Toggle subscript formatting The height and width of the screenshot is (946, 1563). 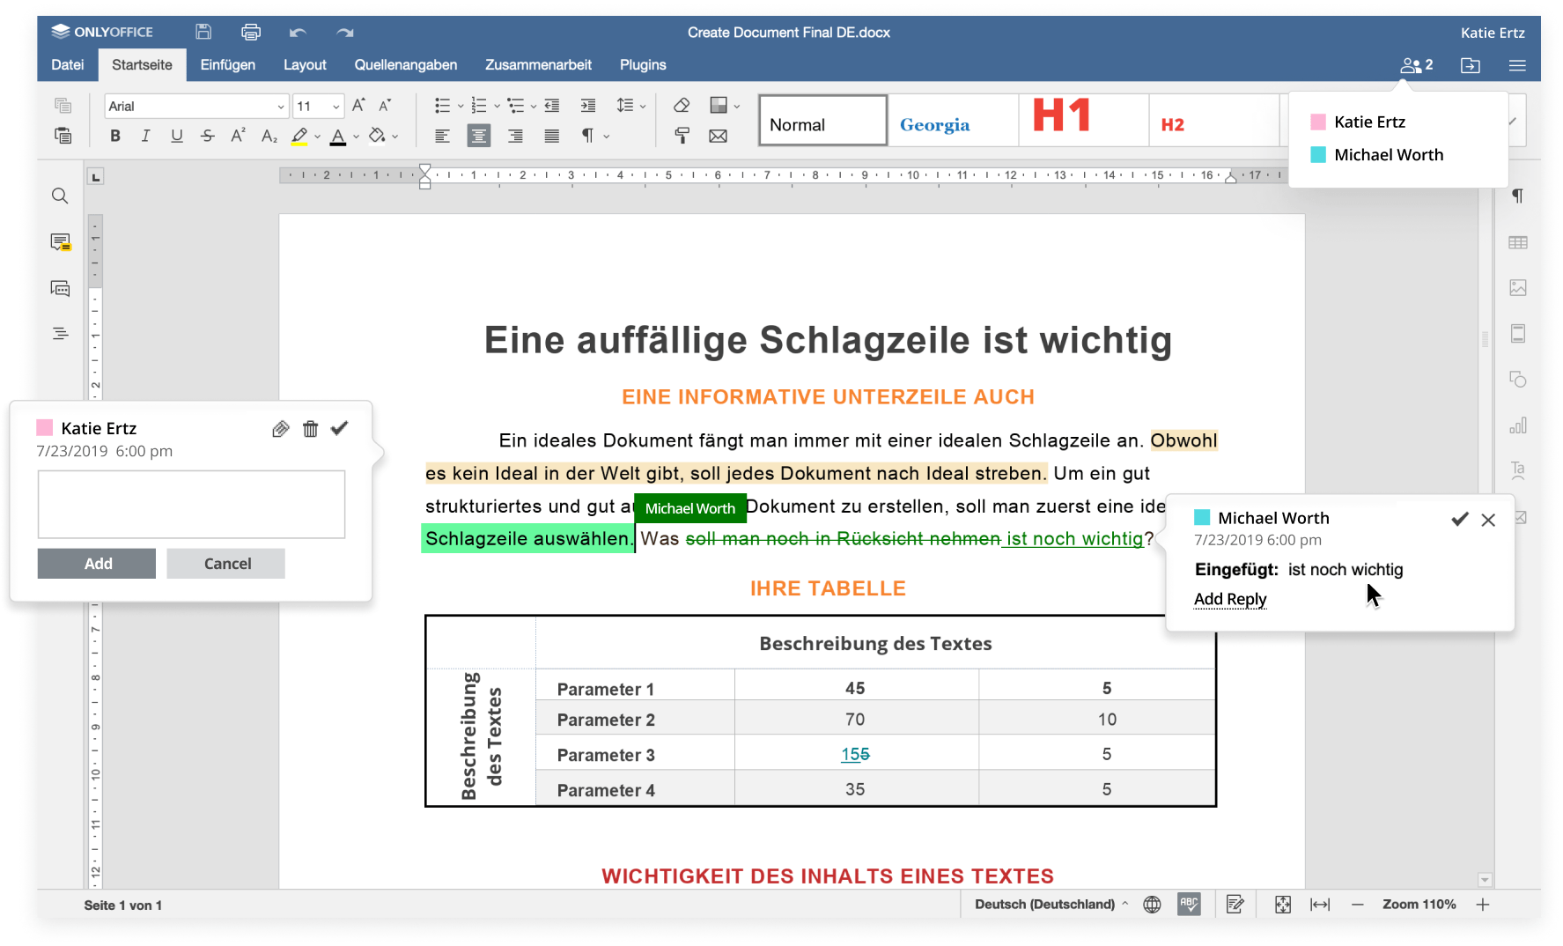coord(269,136)
